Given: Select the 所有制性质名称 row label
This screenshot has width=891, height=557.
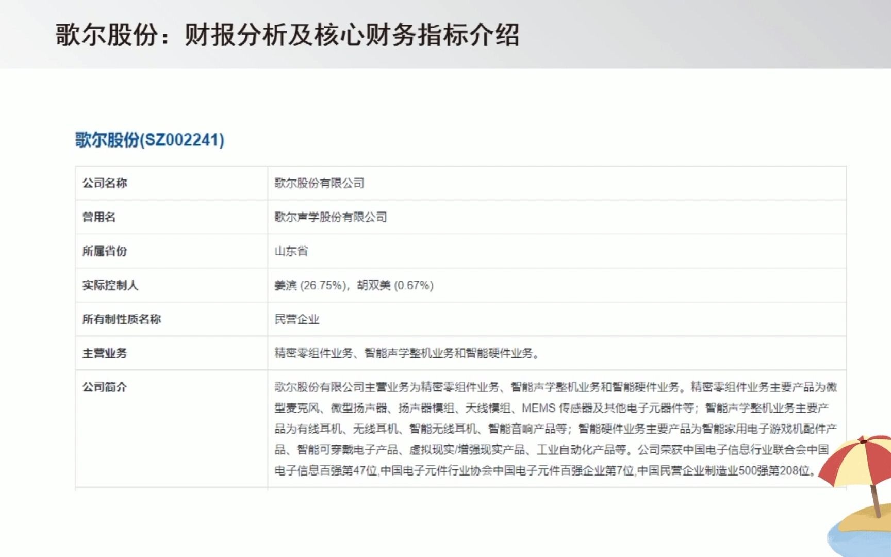Looking at the screenshot, I should (x=122, y=319).
